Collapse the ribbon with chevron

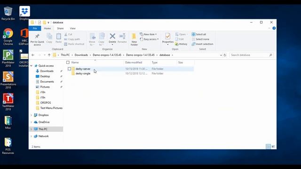269,28
